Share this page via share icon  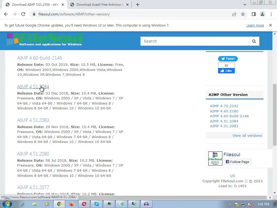pyautogui.click(x=234, y=14)
